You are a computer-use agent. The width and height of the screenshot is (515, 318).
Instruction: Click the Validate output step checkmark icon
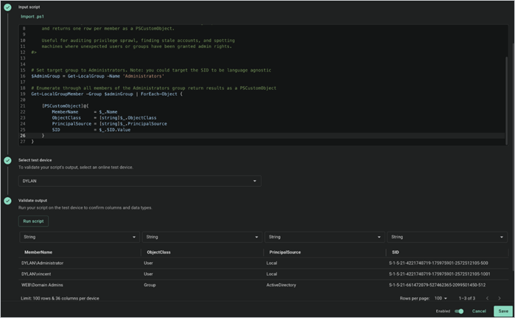coord(7,201)
